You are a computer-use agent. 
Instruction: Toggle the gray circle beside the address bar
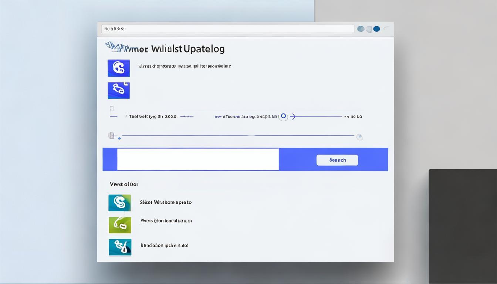click(361, 29)
